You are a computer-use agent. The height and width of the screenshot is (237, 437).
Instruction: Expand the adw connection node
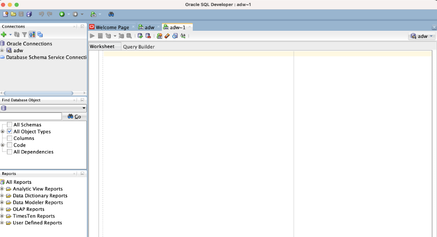[x=2, y=50]
